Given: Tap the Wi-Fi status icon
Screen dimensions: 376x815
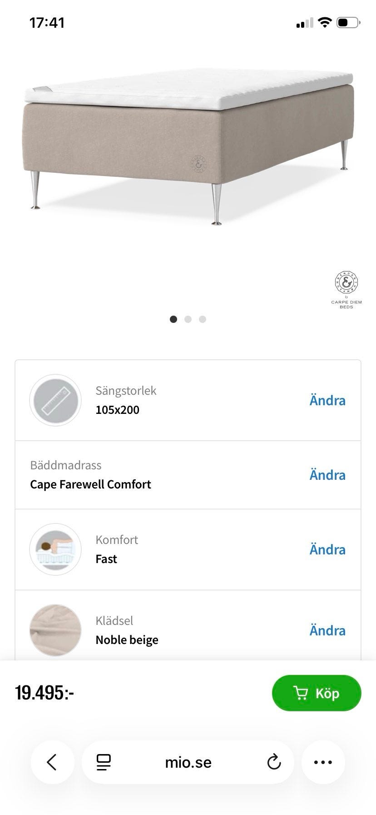Looking at the screenshot, I should [325, 22].
